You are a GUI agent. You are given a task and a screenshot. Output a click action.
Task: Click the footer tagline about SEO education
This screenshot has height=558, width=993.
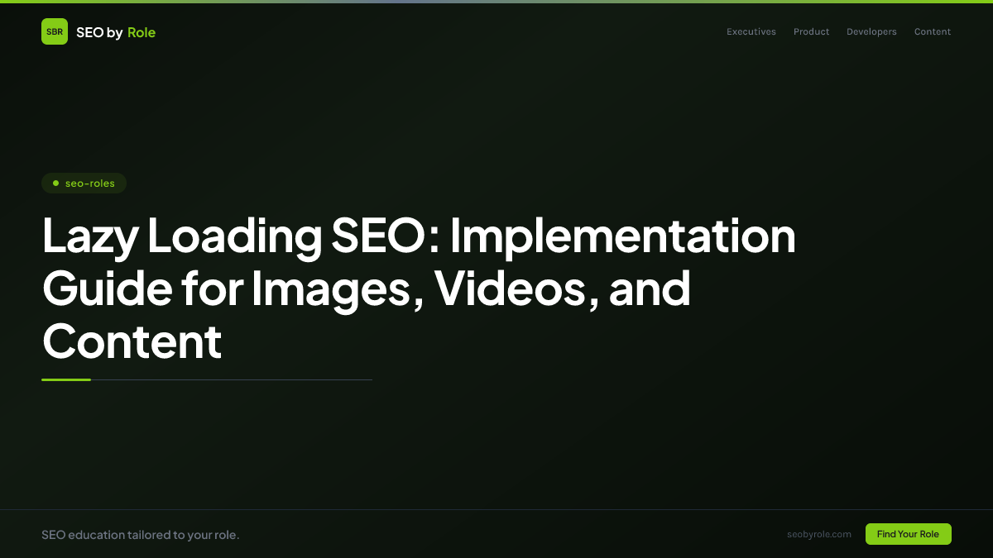coord(141,534)
